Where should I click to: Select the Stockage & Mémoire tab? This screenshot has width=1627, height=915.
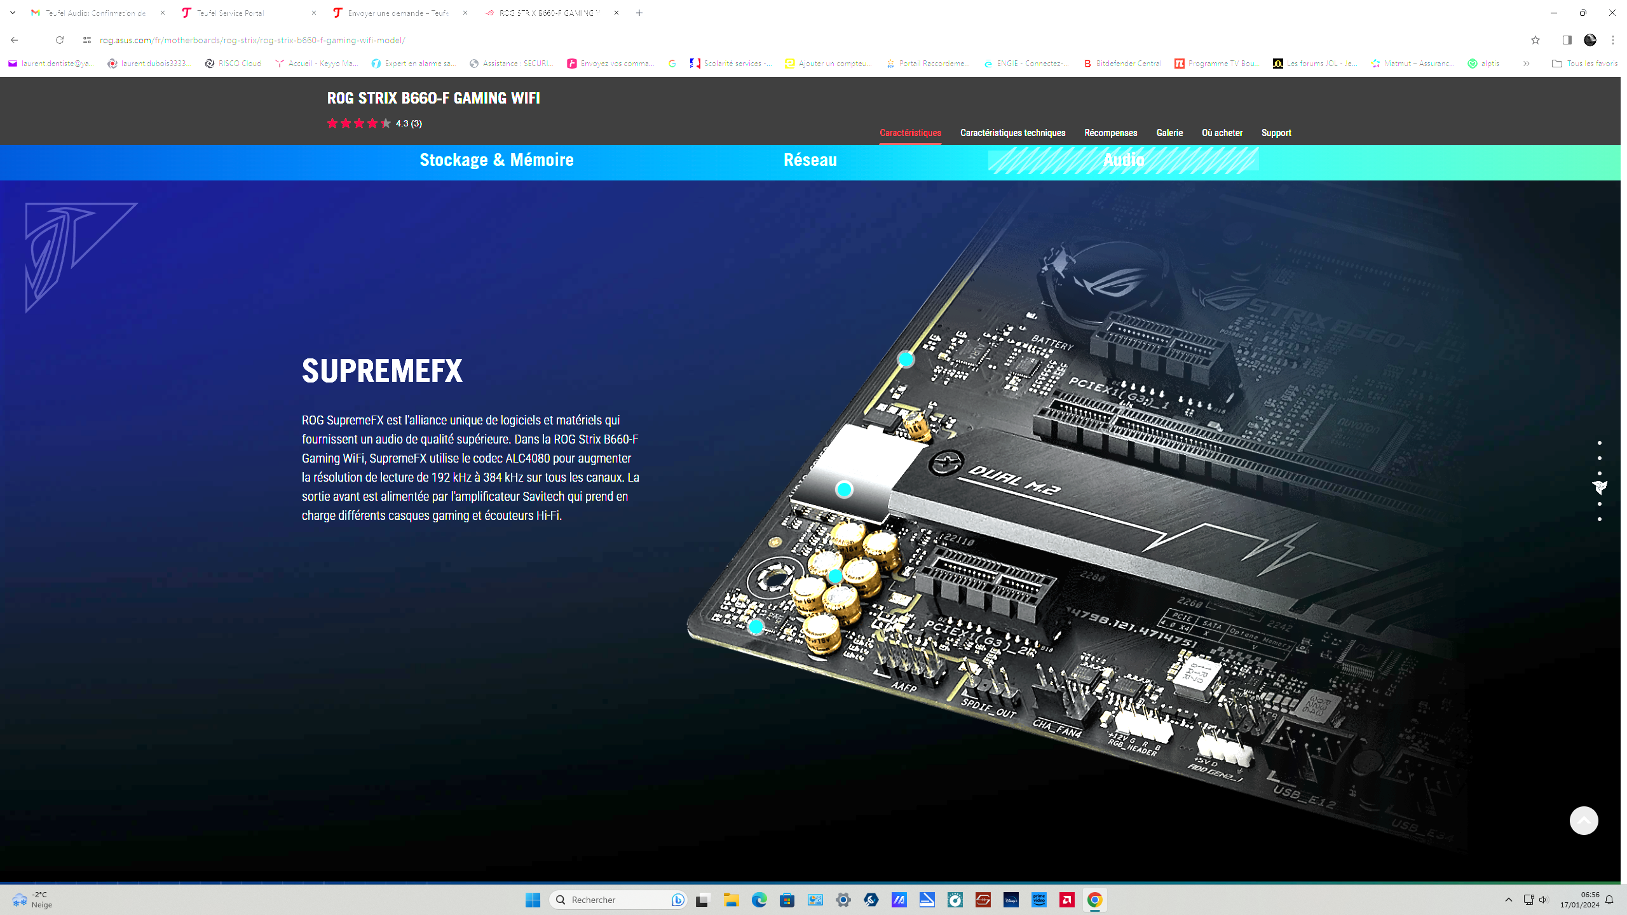click(x=496, y=160)
